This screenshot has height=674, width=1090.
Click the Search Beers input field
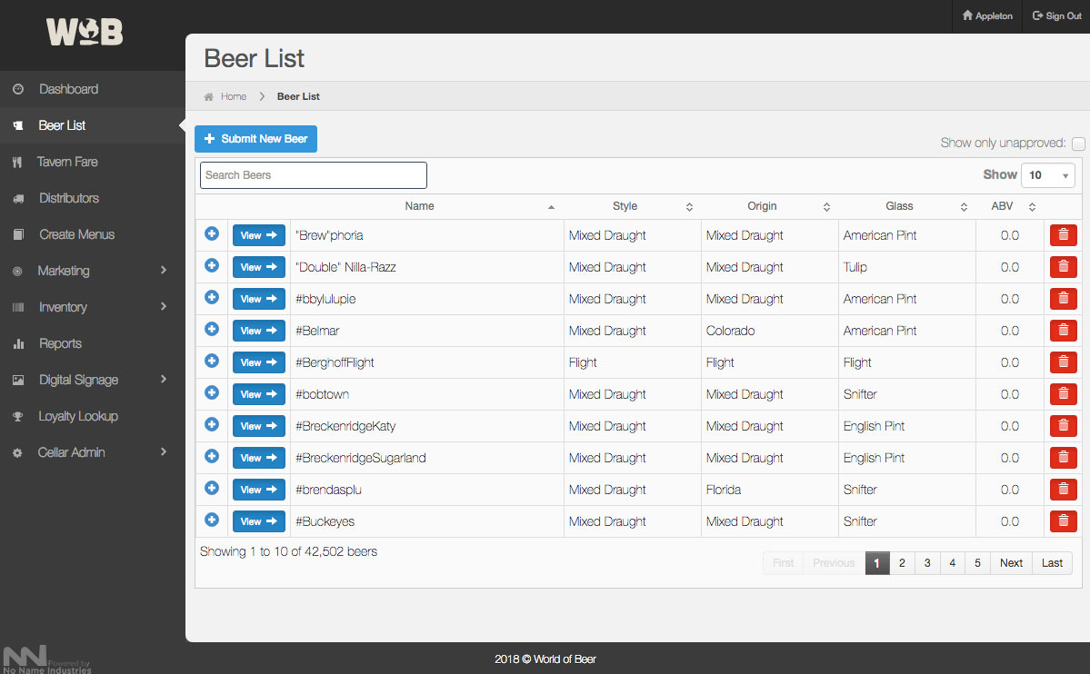pos(314,175)
